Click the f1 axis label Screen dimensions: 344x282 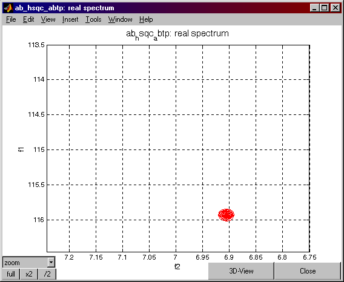pyautogui.click(x=21, y=149)
